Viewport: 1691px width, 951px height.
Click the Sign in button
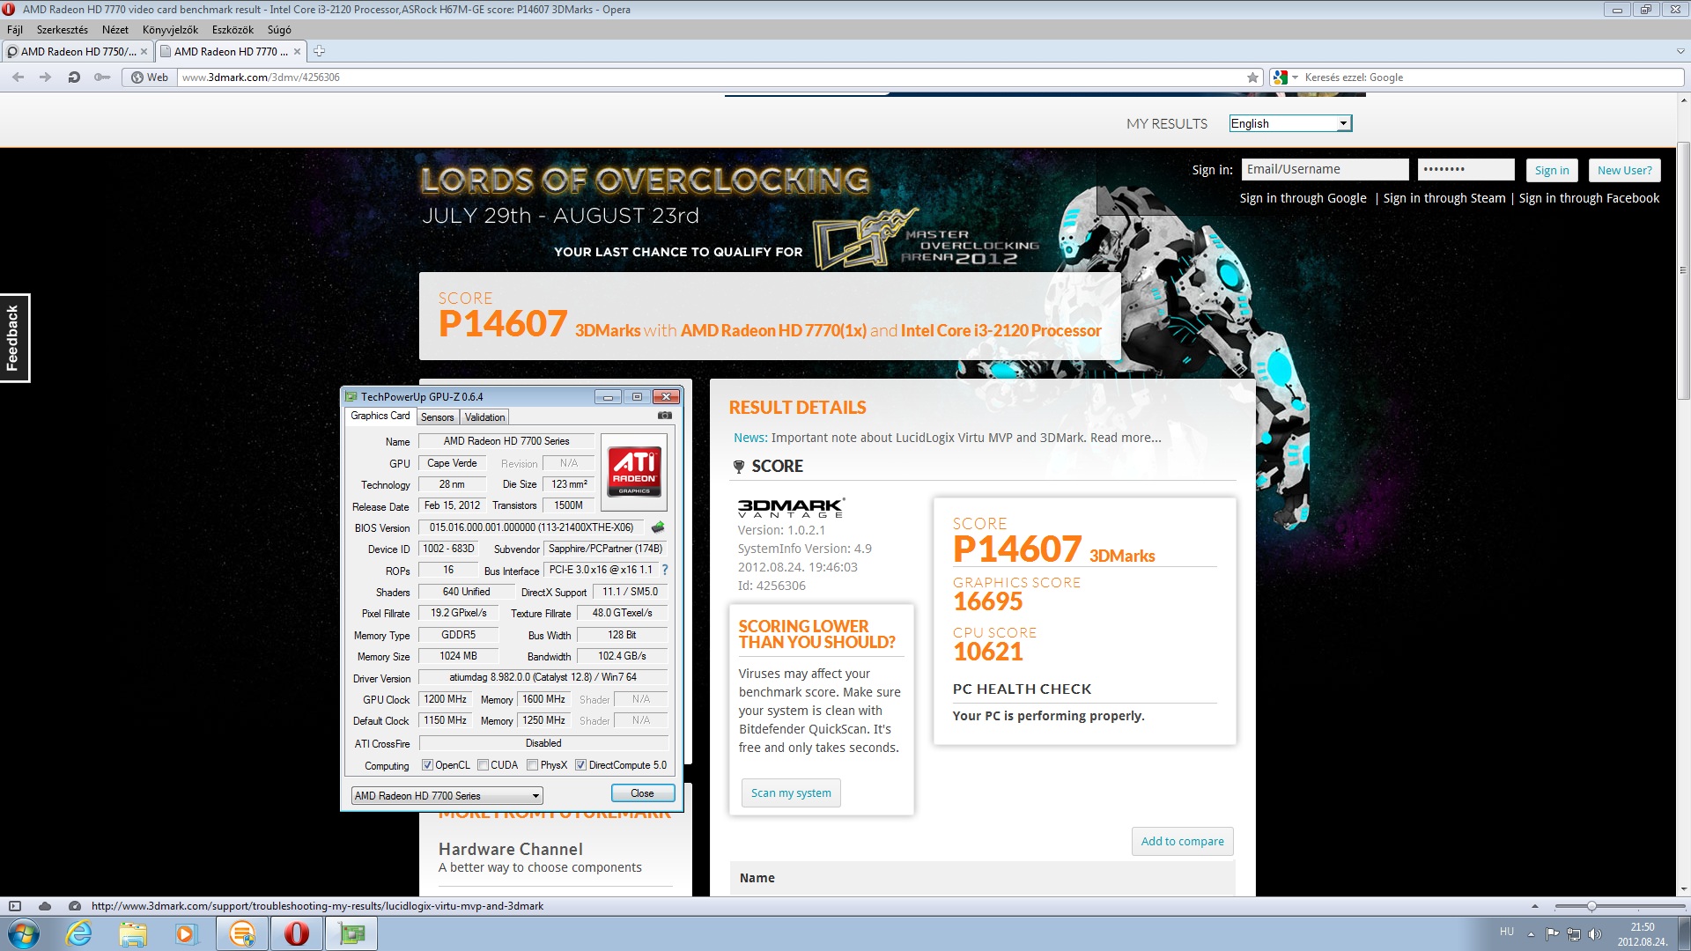(x=1551, y=170)
